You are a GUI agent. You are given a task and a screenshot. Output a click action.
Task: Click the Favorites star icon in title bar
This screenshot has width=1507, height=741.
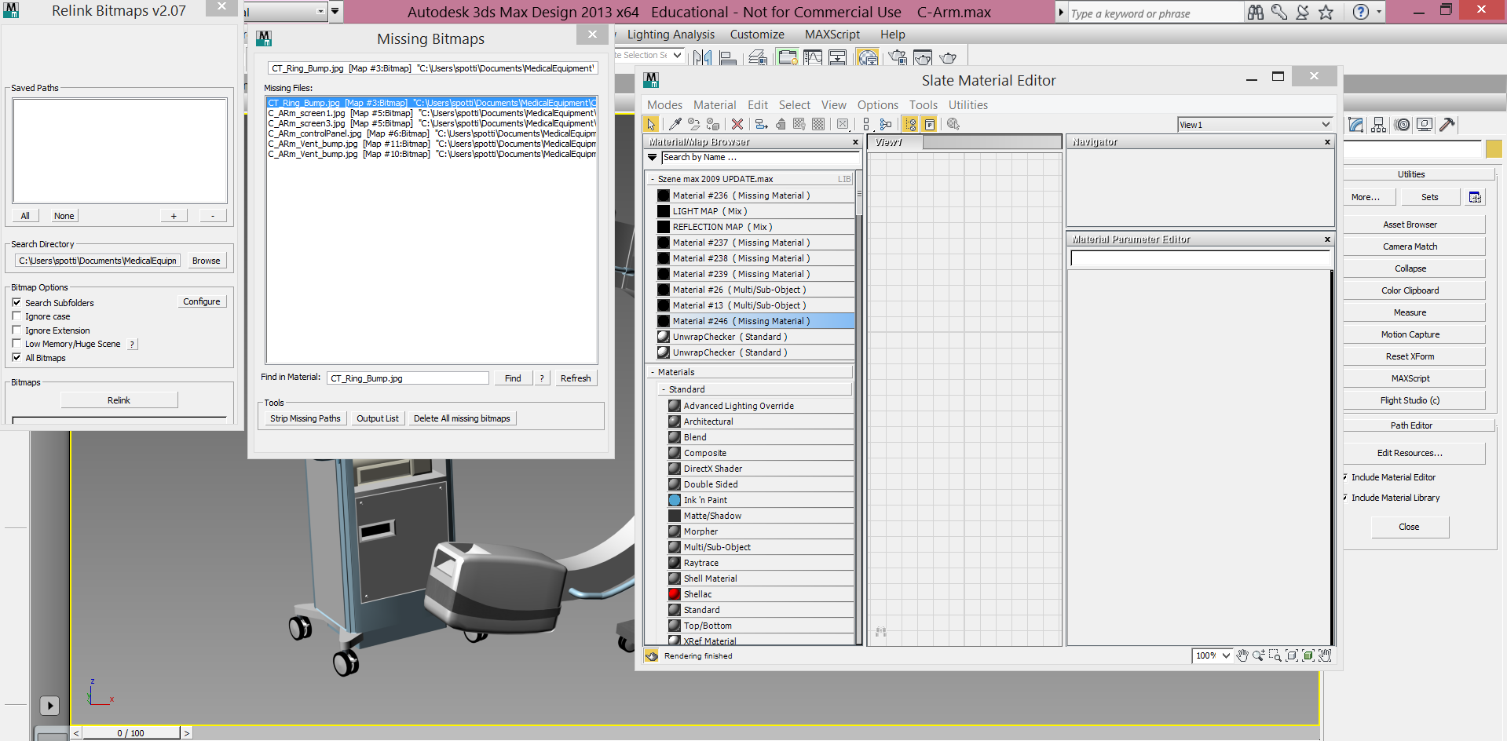(1326, 12)
